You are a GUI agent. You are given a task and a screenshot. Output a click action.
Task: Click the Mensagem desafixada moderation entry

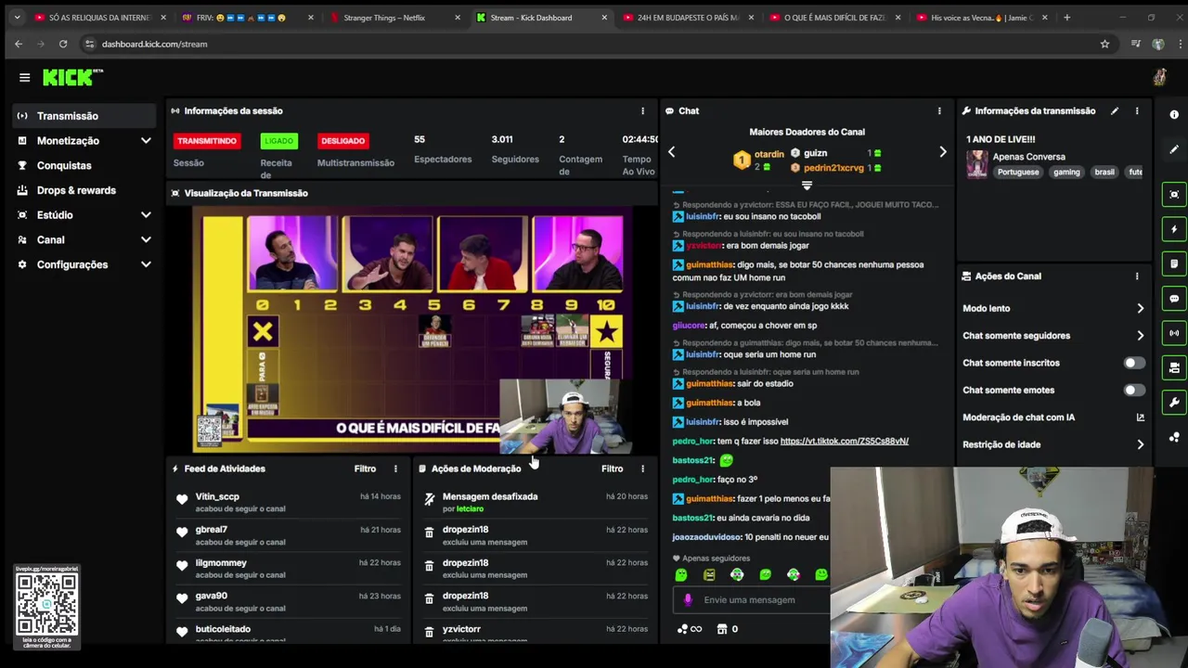(x=536, y=503)
